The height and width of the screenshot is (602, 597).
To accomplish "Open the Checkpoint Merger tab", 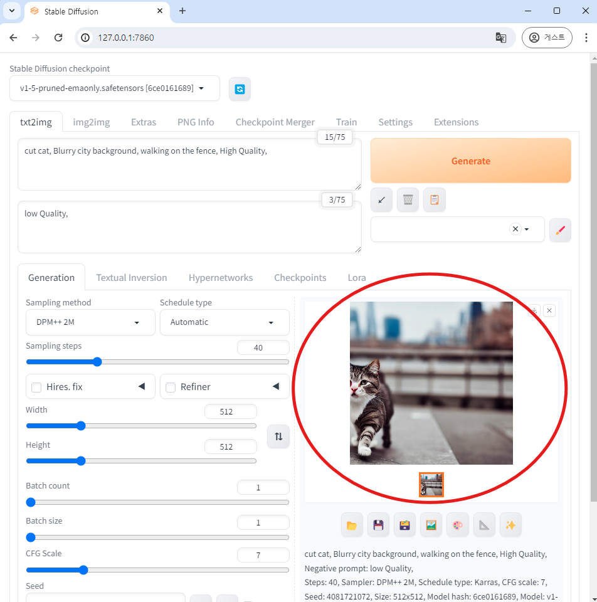I will (275, 122).
